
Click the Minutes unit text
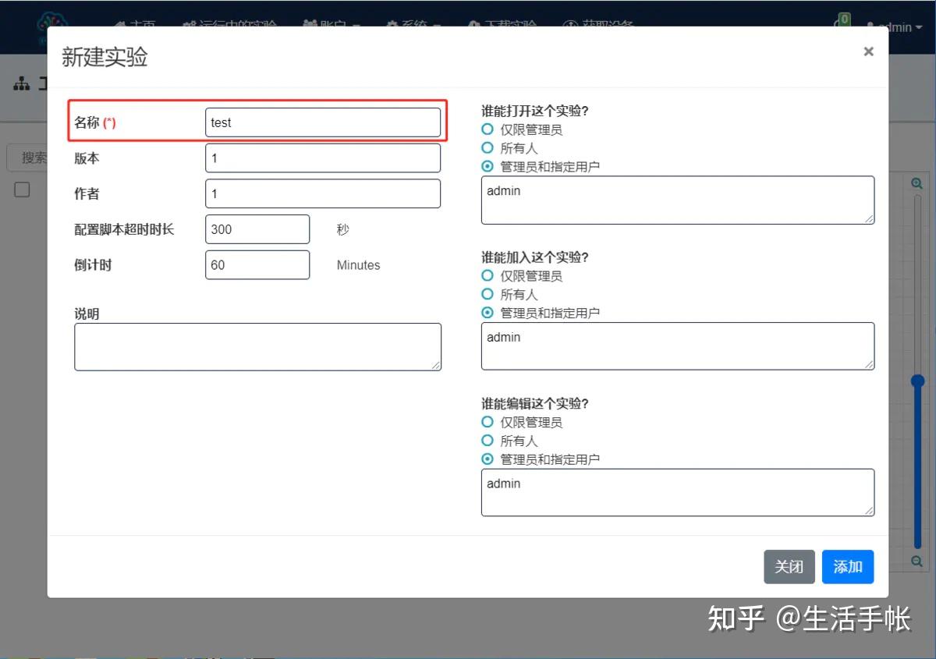click(x=359, y=265)
